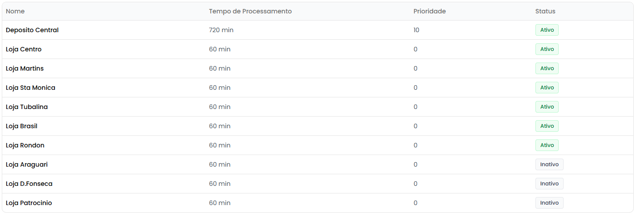Image resolution: width=636 pixels, height=214 pixels.
Task: Select the Loja Centro entry
Action: (x=24, y=49)
